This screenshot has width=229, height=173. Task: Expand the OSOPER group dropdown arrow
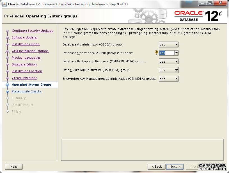click(177, 53)
